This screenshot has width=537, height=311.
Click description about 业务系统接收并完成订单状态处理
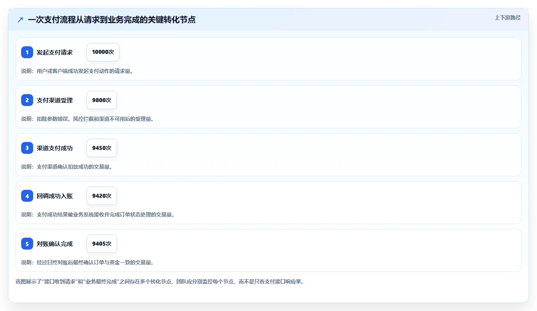pos(98,215)
